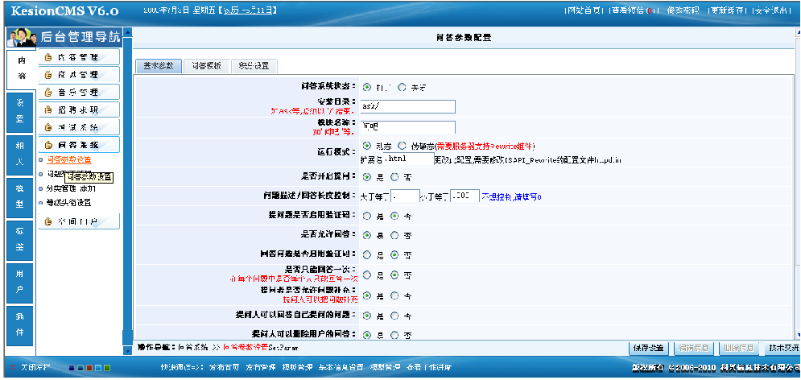Select the 相关 vertical navigation tab
Screen dimensions: 801x380
(21, 155)
